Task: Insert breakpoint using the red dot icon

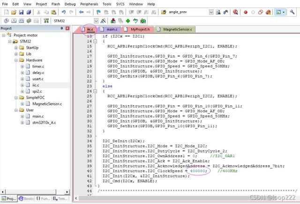Action: tap(246, 12)
